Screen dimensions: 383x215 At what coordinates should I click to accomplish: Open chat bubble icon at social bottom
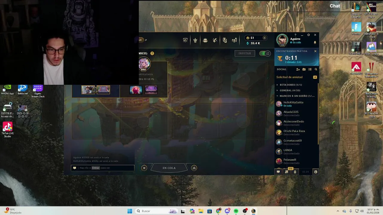[278, 172]
